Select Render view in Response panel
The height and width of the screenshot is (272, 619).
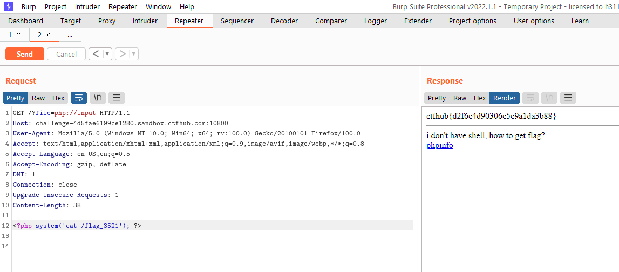505,98
